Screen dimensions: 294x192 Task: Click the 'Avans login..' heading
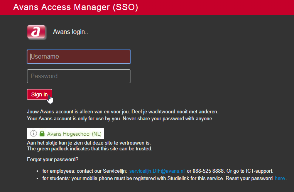coord(71,32)
